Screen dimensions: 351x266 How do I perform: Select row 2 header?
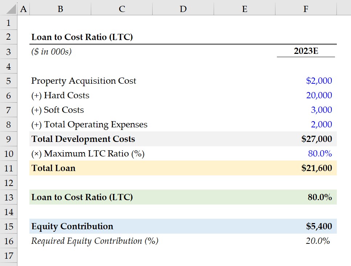pyautogui.click(x=8, y=37)
